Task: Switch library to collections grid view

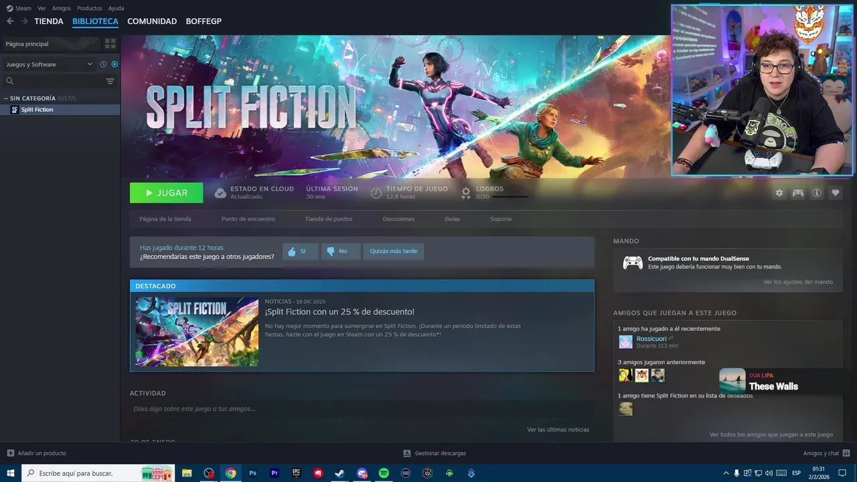Action: (110, 44)
